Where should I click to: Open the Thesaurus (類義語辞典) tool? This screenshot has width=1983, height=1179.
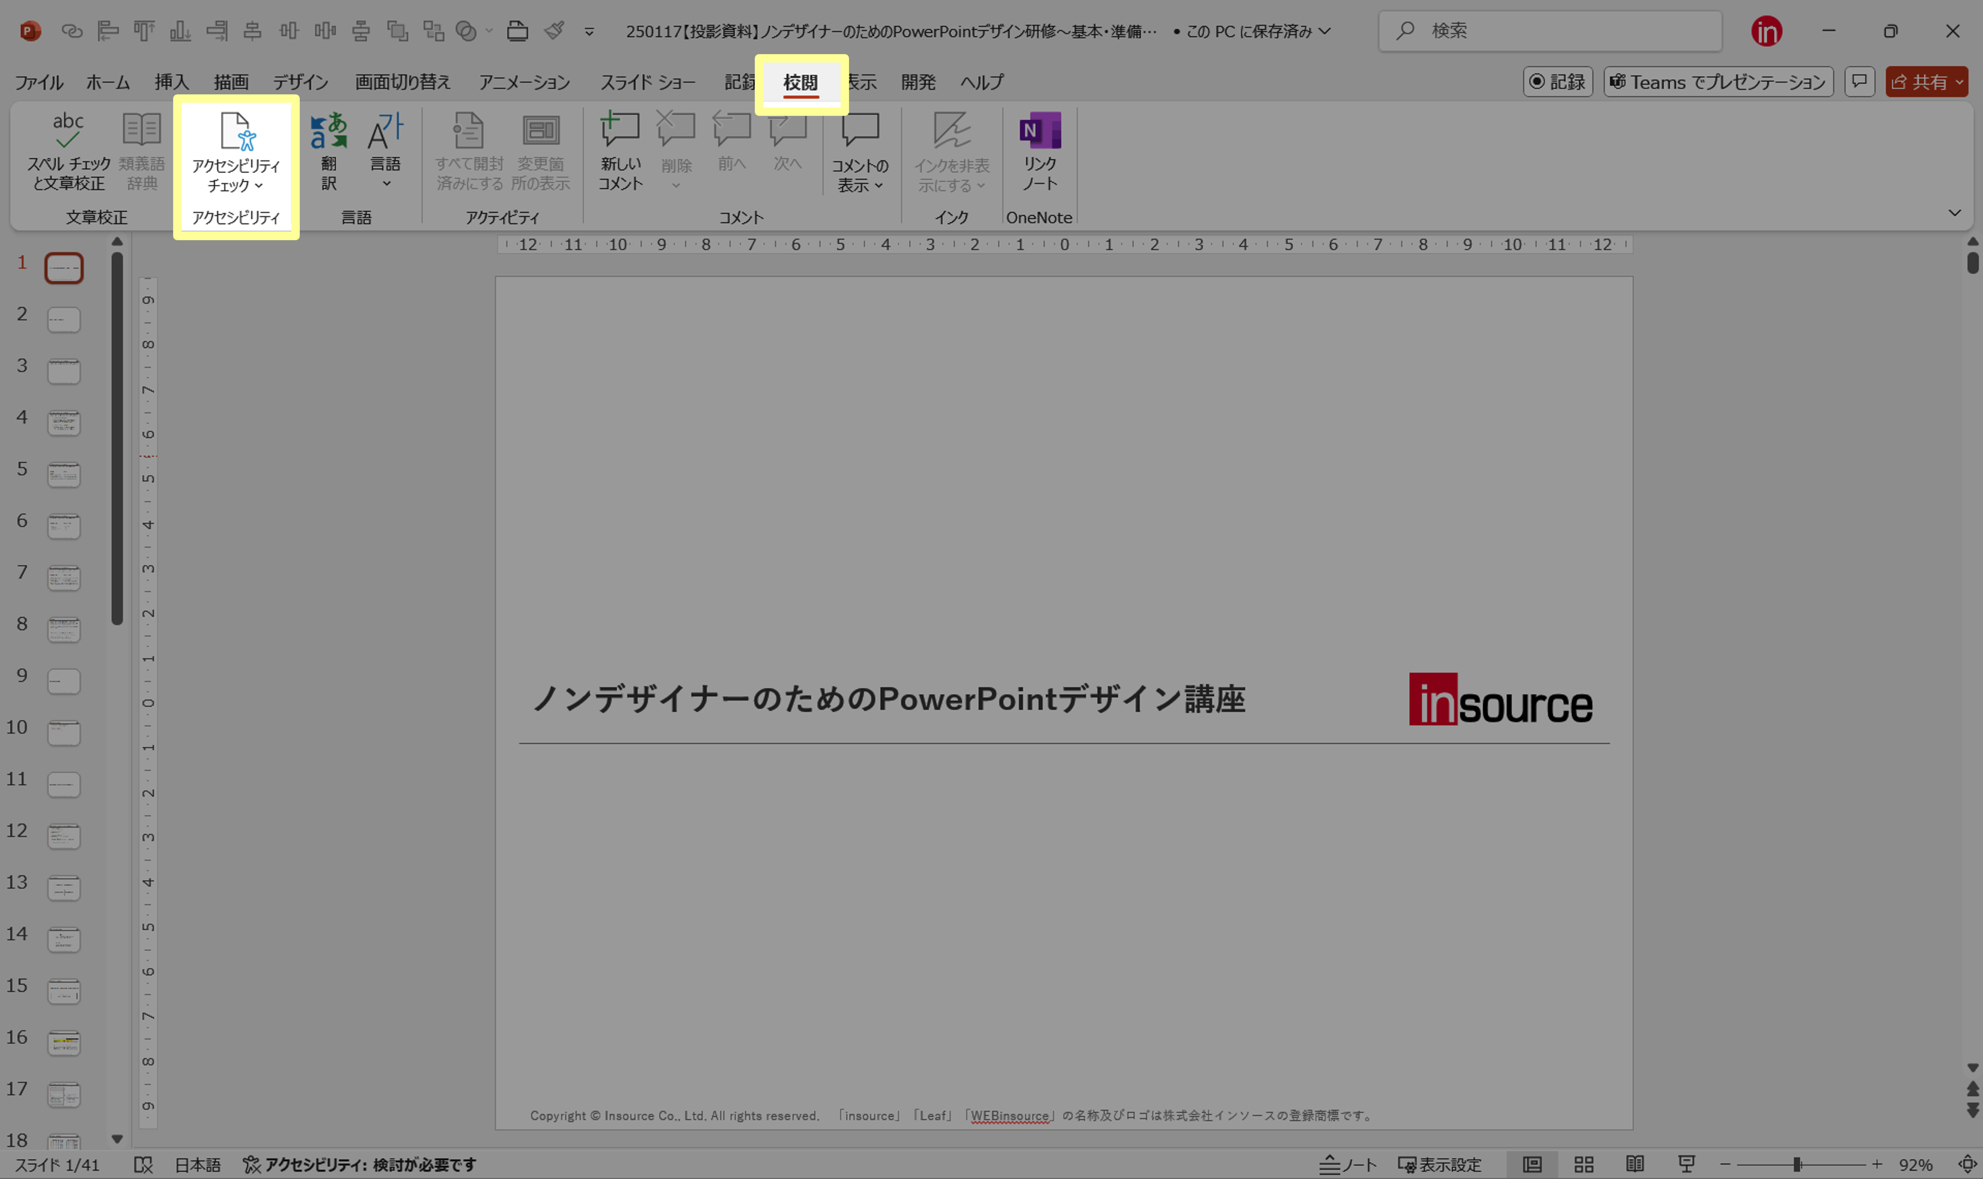141,151
